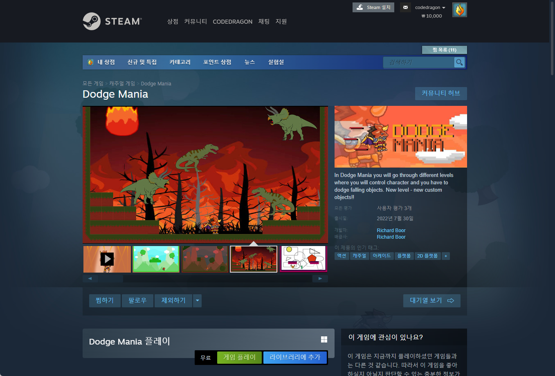555x376 pixels.
Task: Click publisher Richard Boor link
Action: point(391,237)
